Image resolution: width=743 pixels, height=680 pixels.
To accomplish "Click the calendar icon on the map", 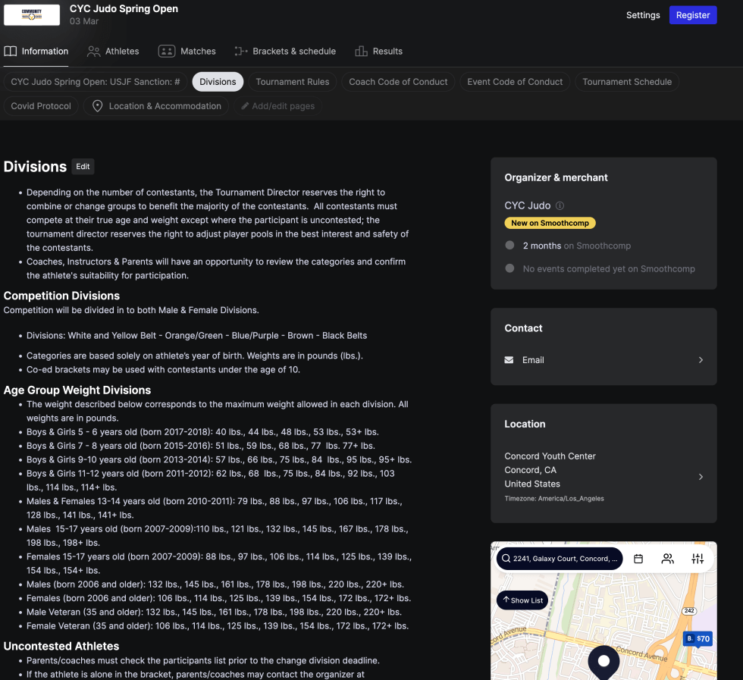I will (638, 558).
